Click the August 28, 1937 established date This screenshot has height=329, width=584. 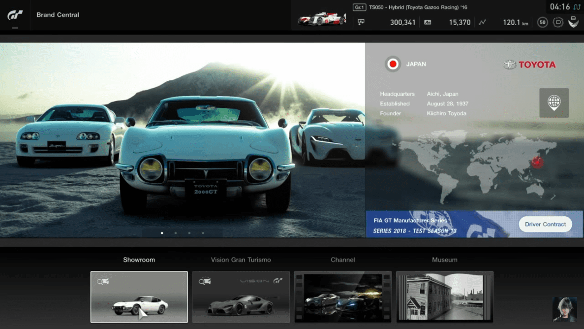[x=448, y=104]
